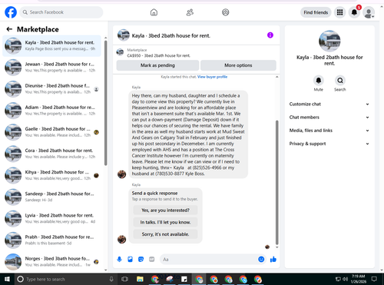Click the Marketplace listing thumbnail for CA$950

pyautogui.click(x=120, y=52)
